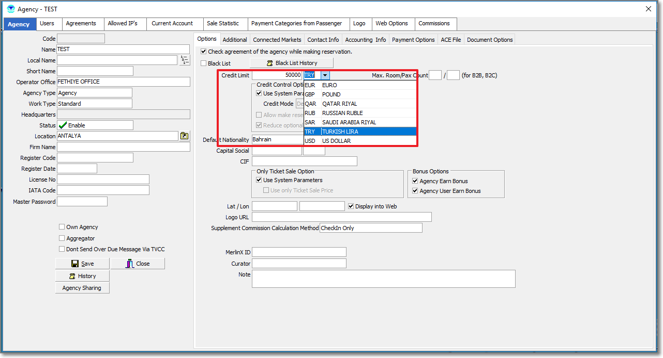This screenshot has height=358, width=663.
Task: Select EUR EURO from the currency list
Action: pos(360,85)
